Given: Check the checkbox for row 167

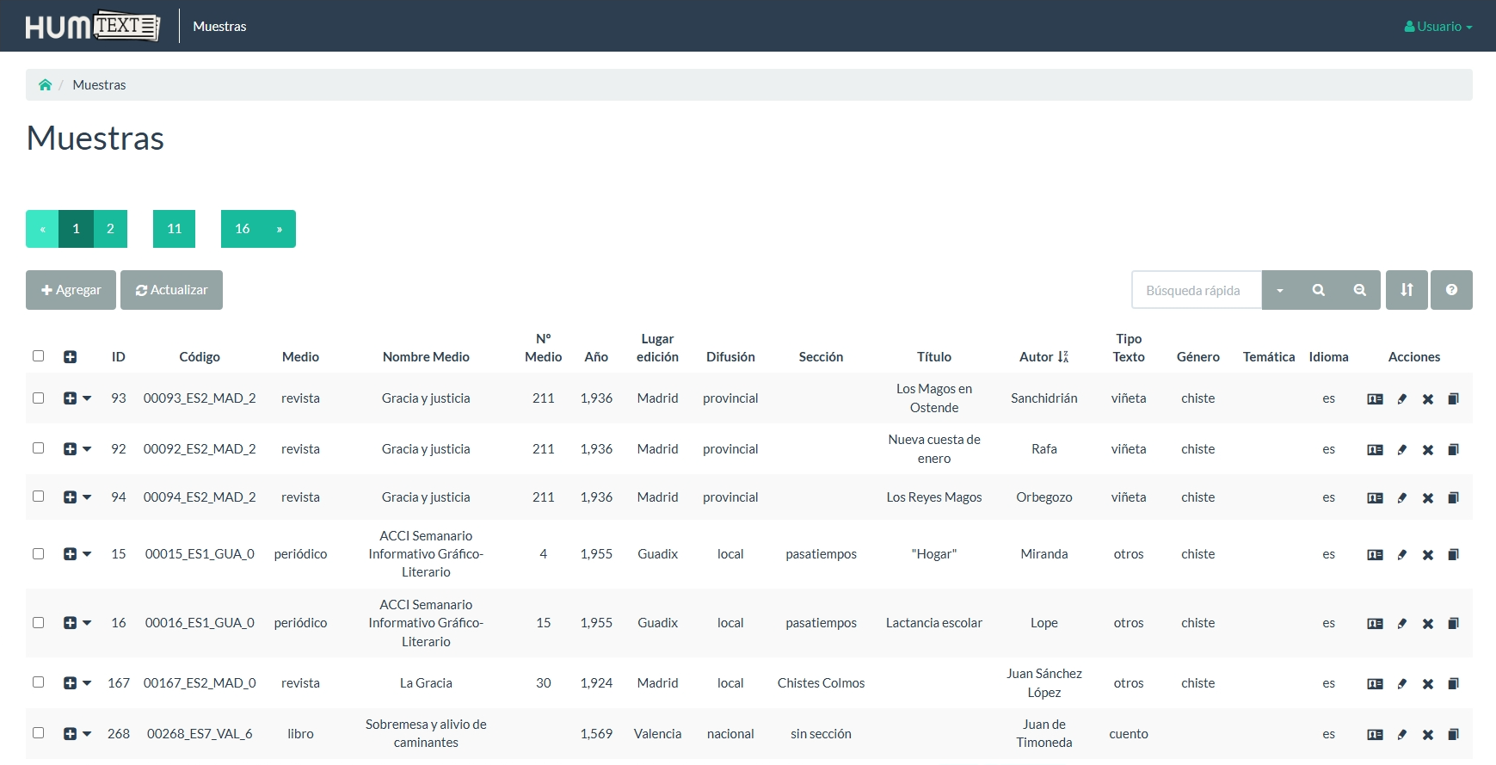Looking at the screenshot, I should 38,682.
